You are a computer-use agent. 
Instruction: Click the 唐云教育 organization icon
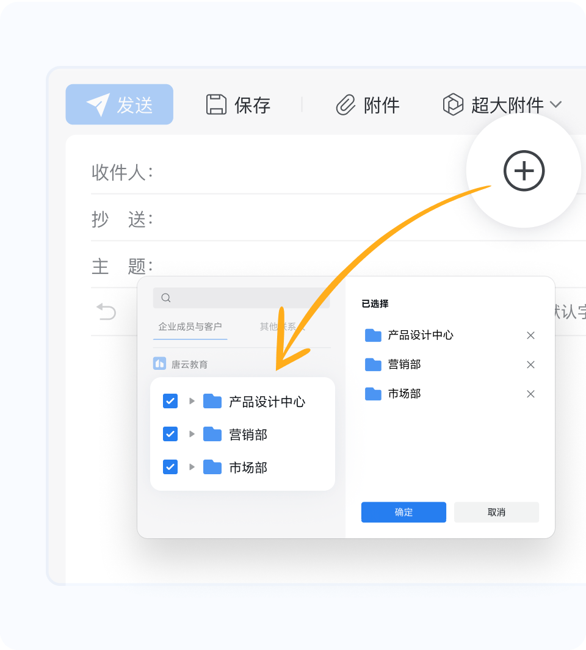click(x=159, y=364)
